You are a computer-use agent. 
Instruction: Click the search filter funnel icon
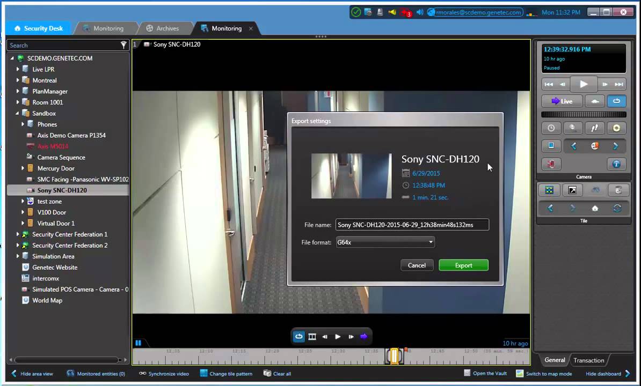123,45
